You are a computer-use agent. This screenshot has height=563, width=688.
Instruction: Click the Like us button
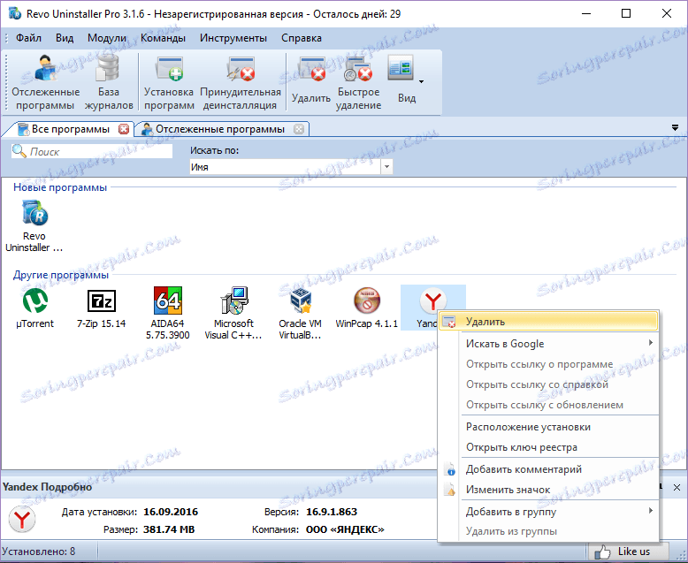(x=628, y=552)
